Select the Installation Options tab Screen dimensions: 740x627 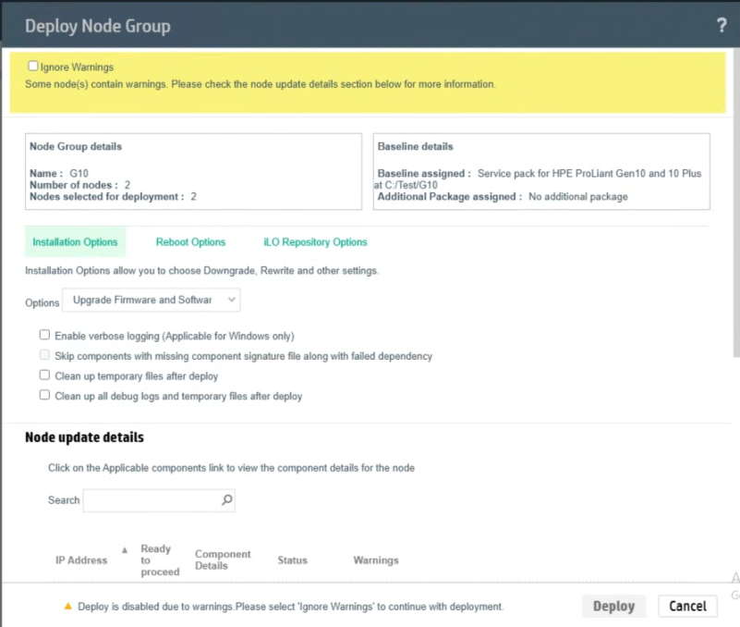point(75,242)
